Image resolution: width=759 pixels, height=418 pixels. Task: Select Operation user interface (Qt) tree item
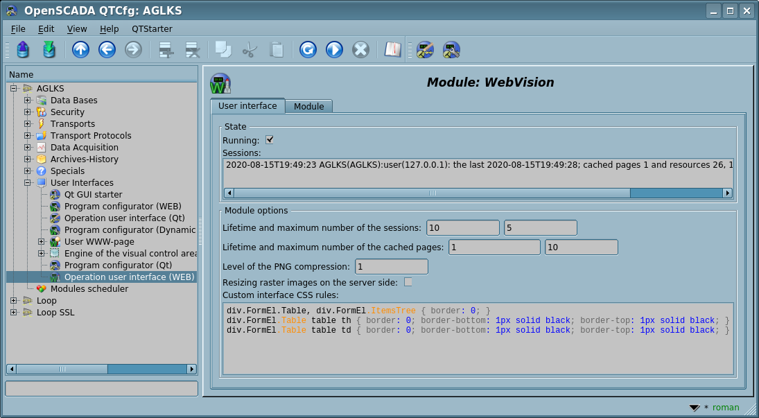click(x=124, y=218)
